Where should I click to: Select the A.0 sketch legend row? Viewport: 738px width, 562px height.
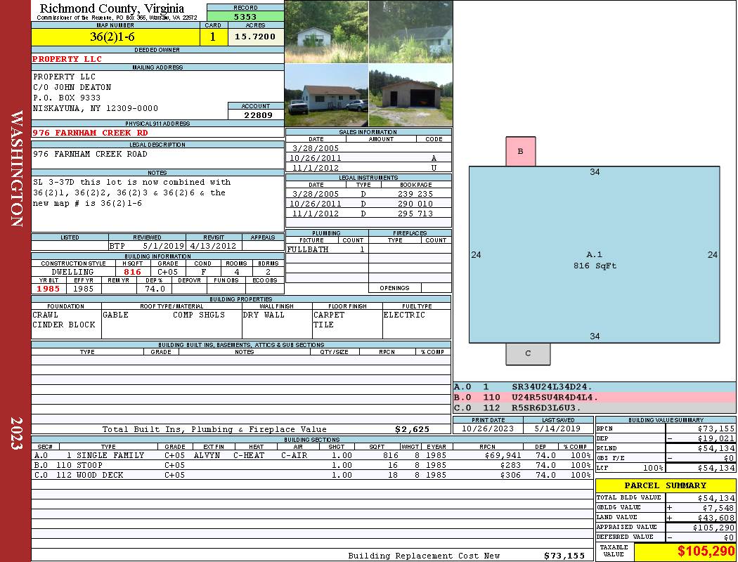coord(594,386)
